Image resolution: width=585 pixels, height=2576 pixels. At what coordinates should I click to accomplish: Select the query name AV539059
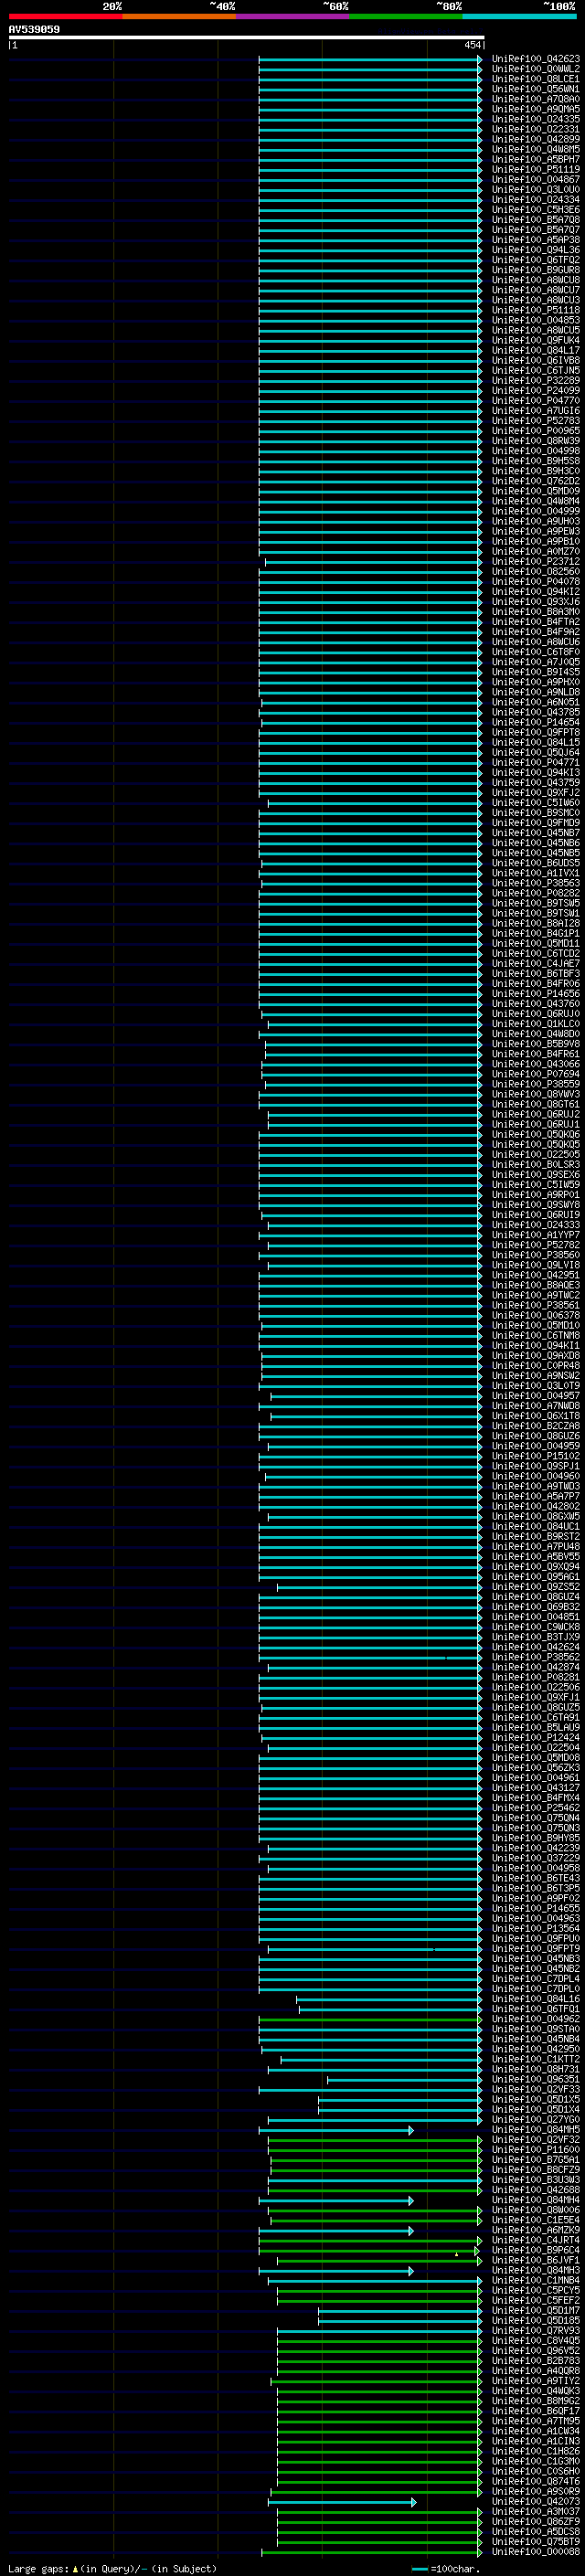pyautogui.click(x=34, y=30)
